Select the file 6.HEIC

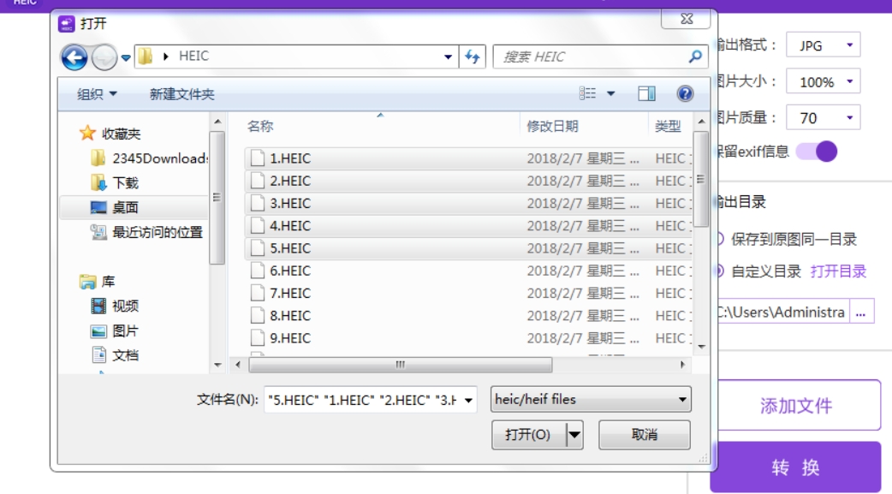click(x=468, y=271)
